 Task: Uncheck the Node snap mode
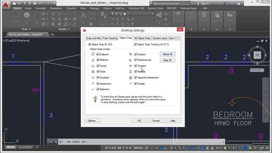[x=98, y=71]
